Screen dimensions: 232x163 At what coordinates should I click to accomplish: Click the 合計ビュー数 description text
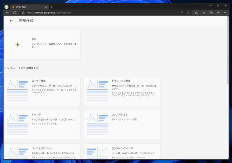click(54, 153)
